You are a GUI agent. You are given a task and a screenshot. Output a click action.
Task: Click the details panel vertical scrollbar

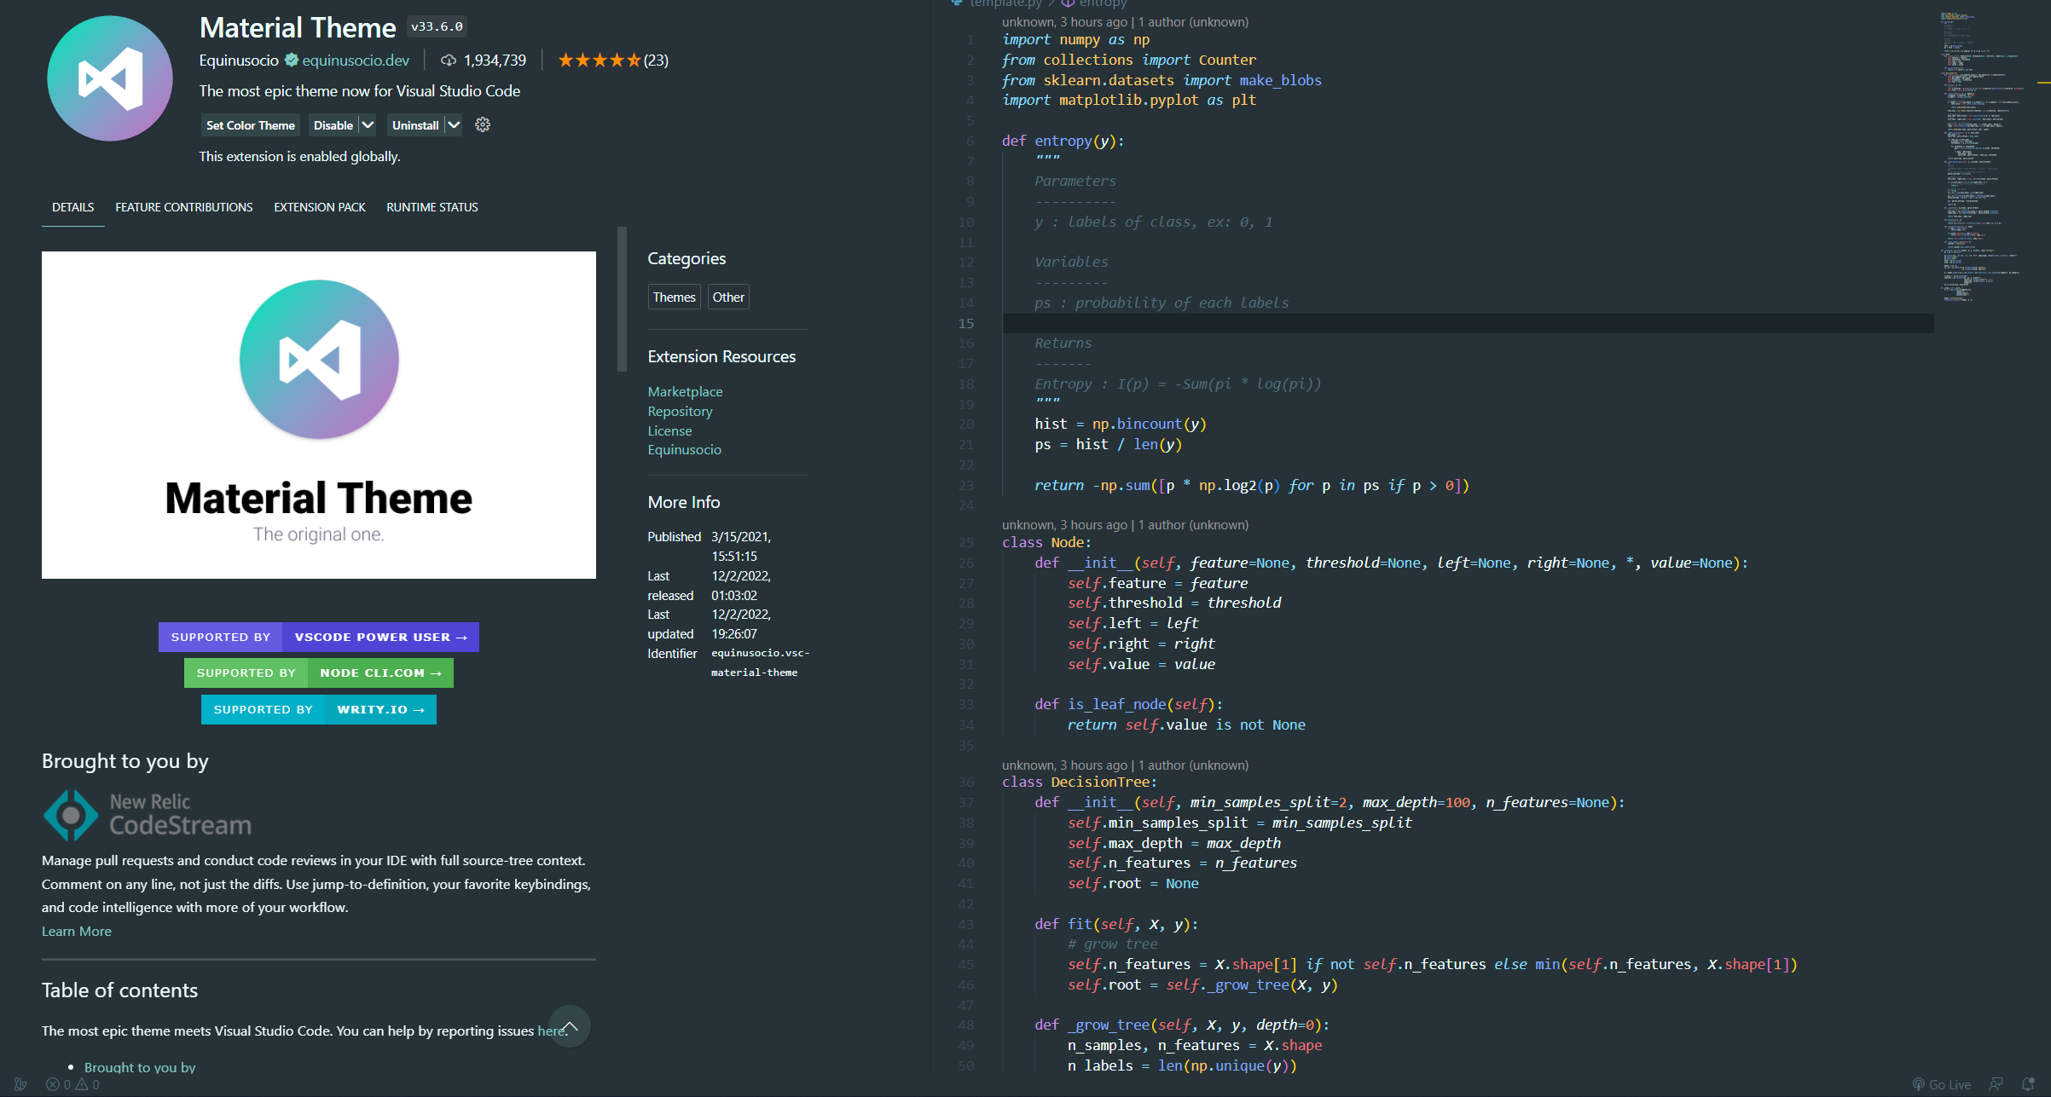[x=622, y=298]
